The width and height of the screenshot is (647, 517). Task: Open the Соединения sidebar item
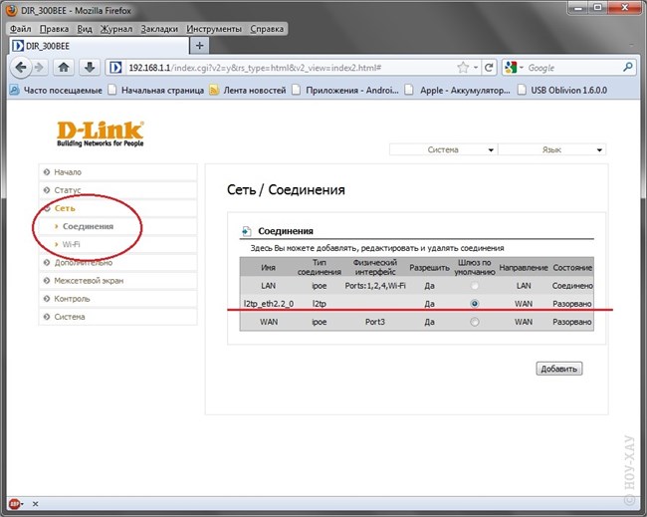(x=118, y=226)
